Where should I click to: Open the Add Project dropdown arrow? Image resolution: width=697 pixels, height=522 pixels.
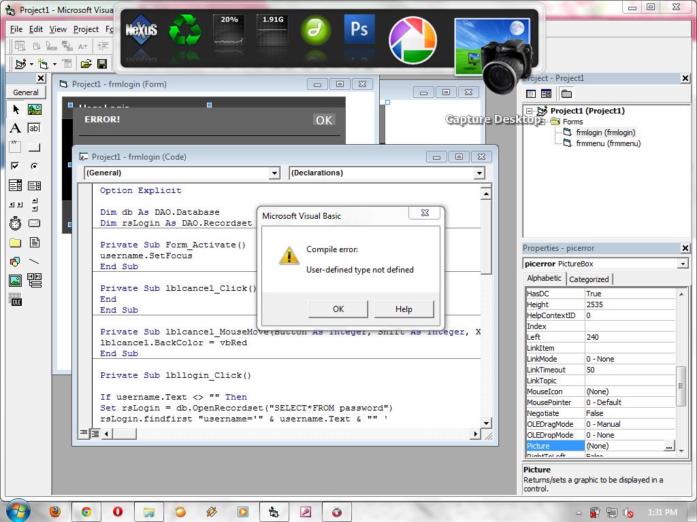click(31, 65)
